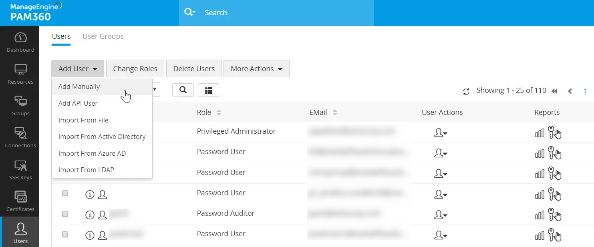This screenshot has width=594, height=247.
Task: Check the row above the Password Auditor
Action: (65, 194)
